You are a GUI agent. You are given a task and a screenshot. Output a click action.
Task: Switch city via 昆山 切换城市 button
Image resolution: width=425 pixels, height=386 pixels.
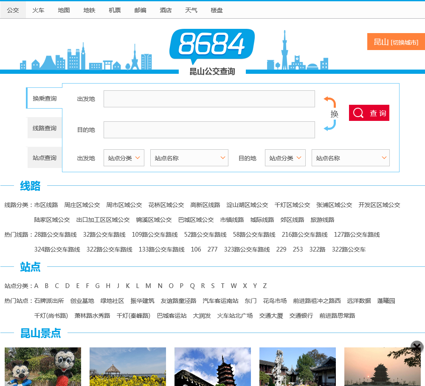pyautogui.click(x=396, y=42)
